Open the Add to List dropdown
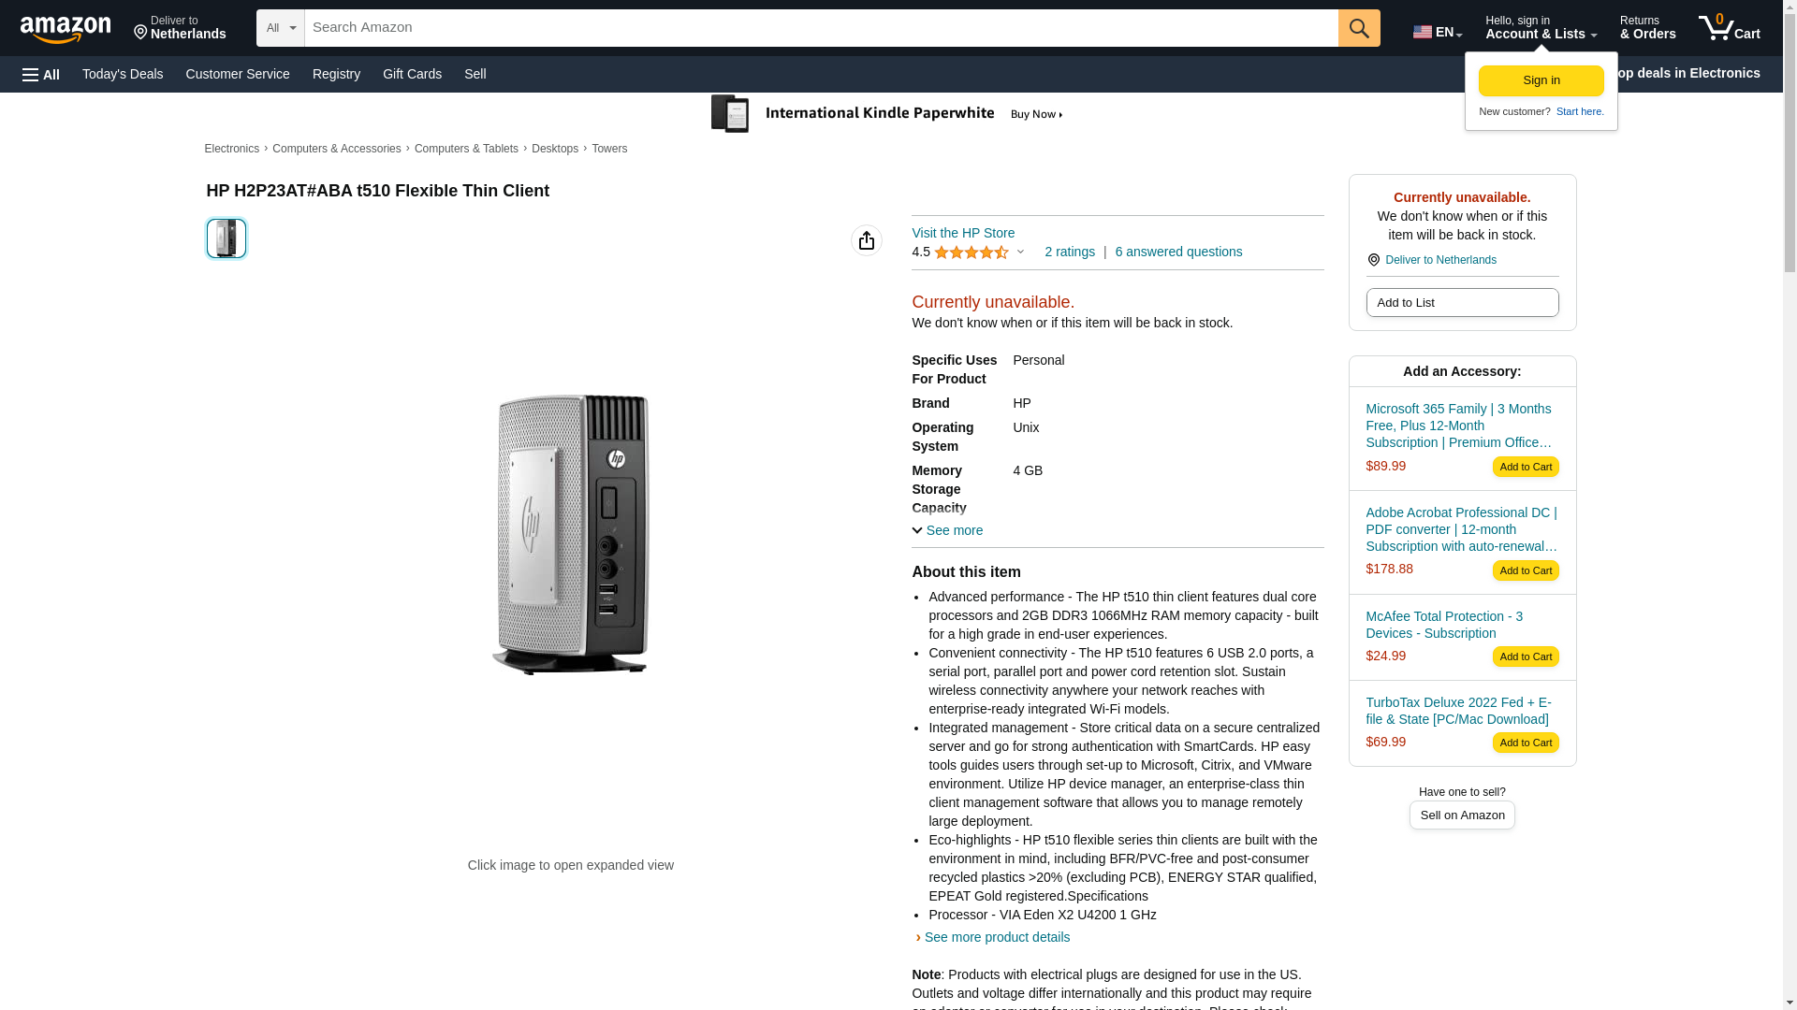 pyautogui.click(x=1462, y=303)
